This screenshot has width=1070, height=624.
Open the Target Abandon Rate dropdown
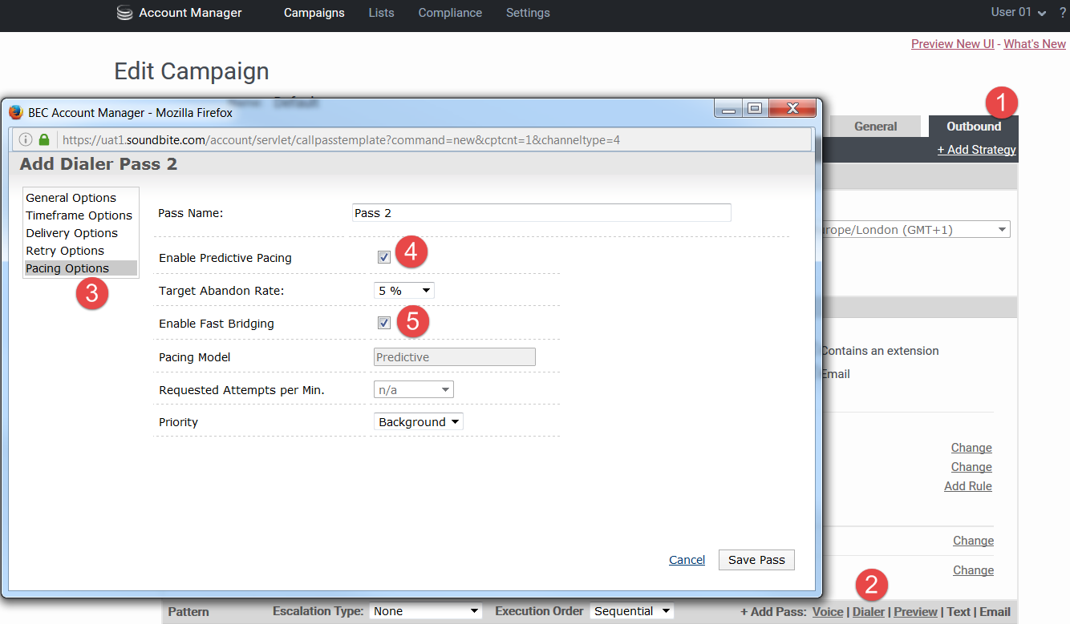click(x=404, y=291)
